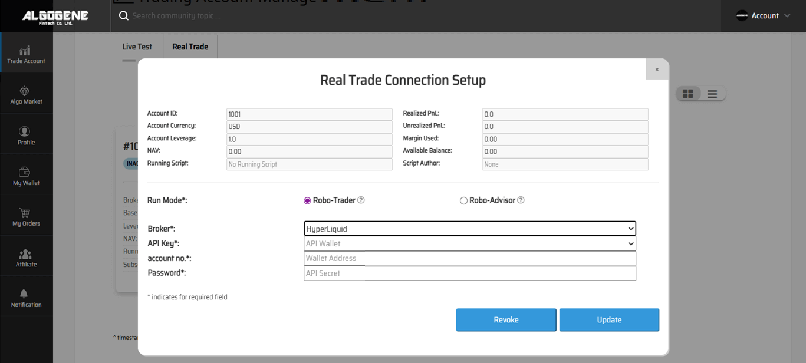Select the Robo-Advisor run mode

tap(463, 201)
